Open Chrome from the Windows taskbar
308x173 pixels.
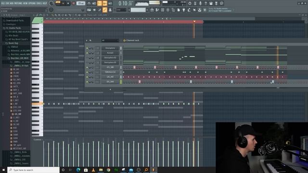pyautogui.click(x=108, y=170)
